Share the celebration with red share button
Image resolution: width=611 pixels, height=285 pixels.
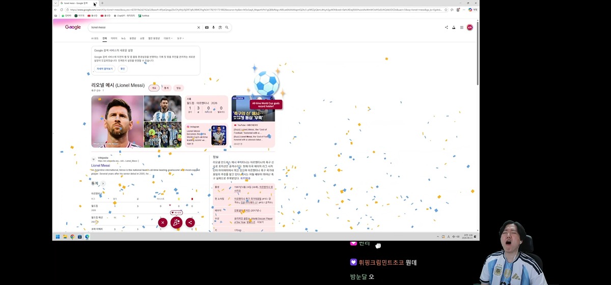tap(190, 222)
